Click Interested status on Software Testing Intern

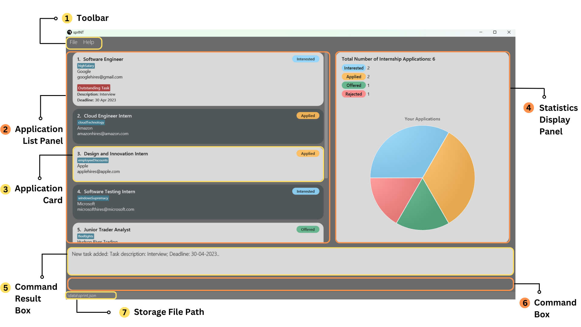point(306,191)
